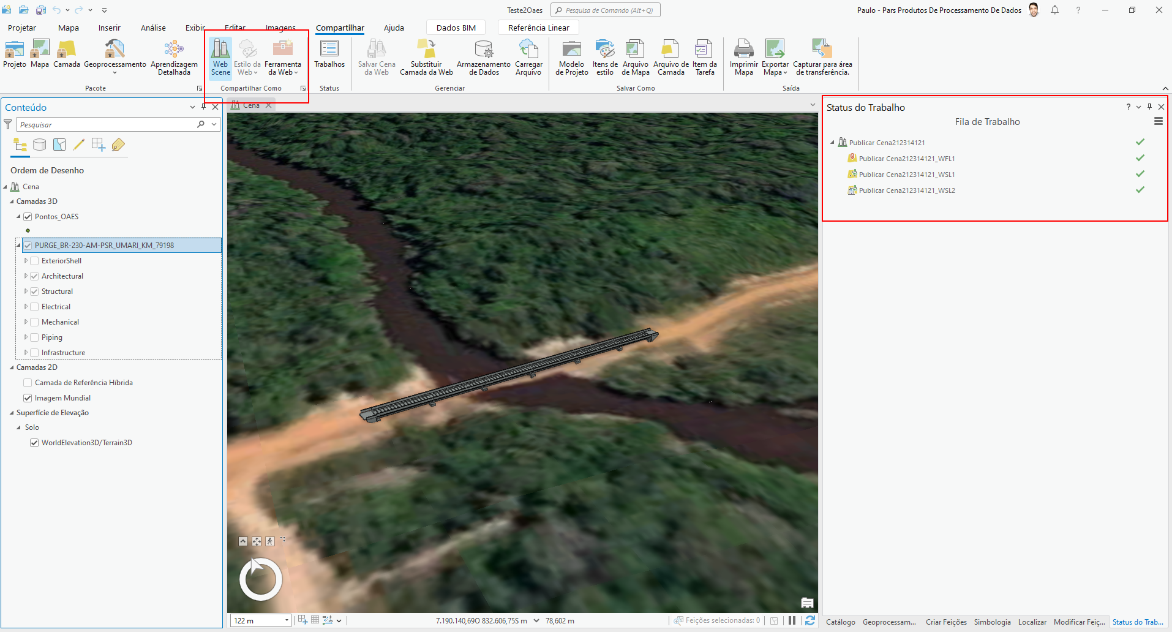Open Exportar Mapa menu
Screen dimensions: 1172x632
775,58
